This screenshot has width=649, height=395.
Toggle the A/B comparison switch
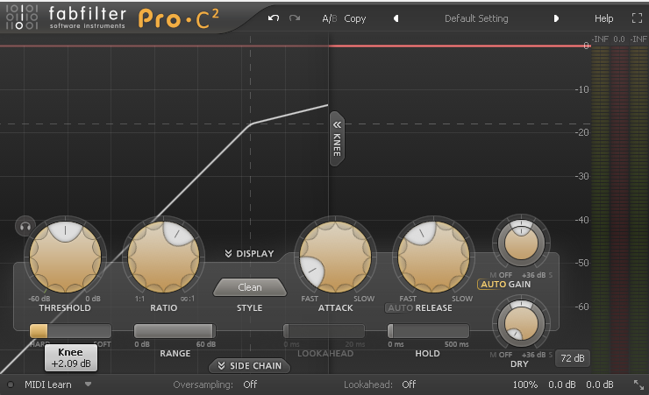[x=329, y=18]
